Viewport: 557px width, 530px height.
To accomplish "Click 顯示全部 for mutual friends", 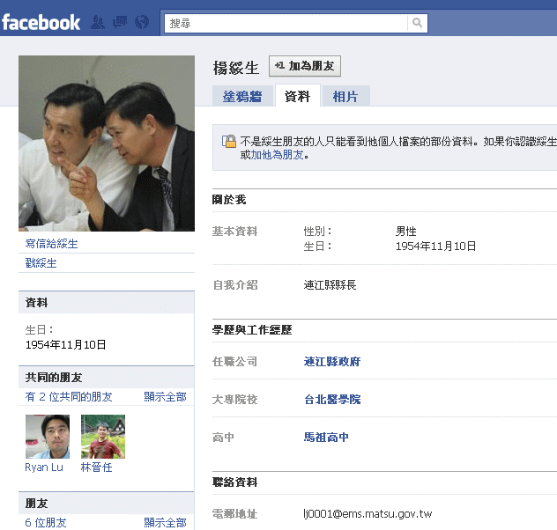I will [x=165, y=396].
